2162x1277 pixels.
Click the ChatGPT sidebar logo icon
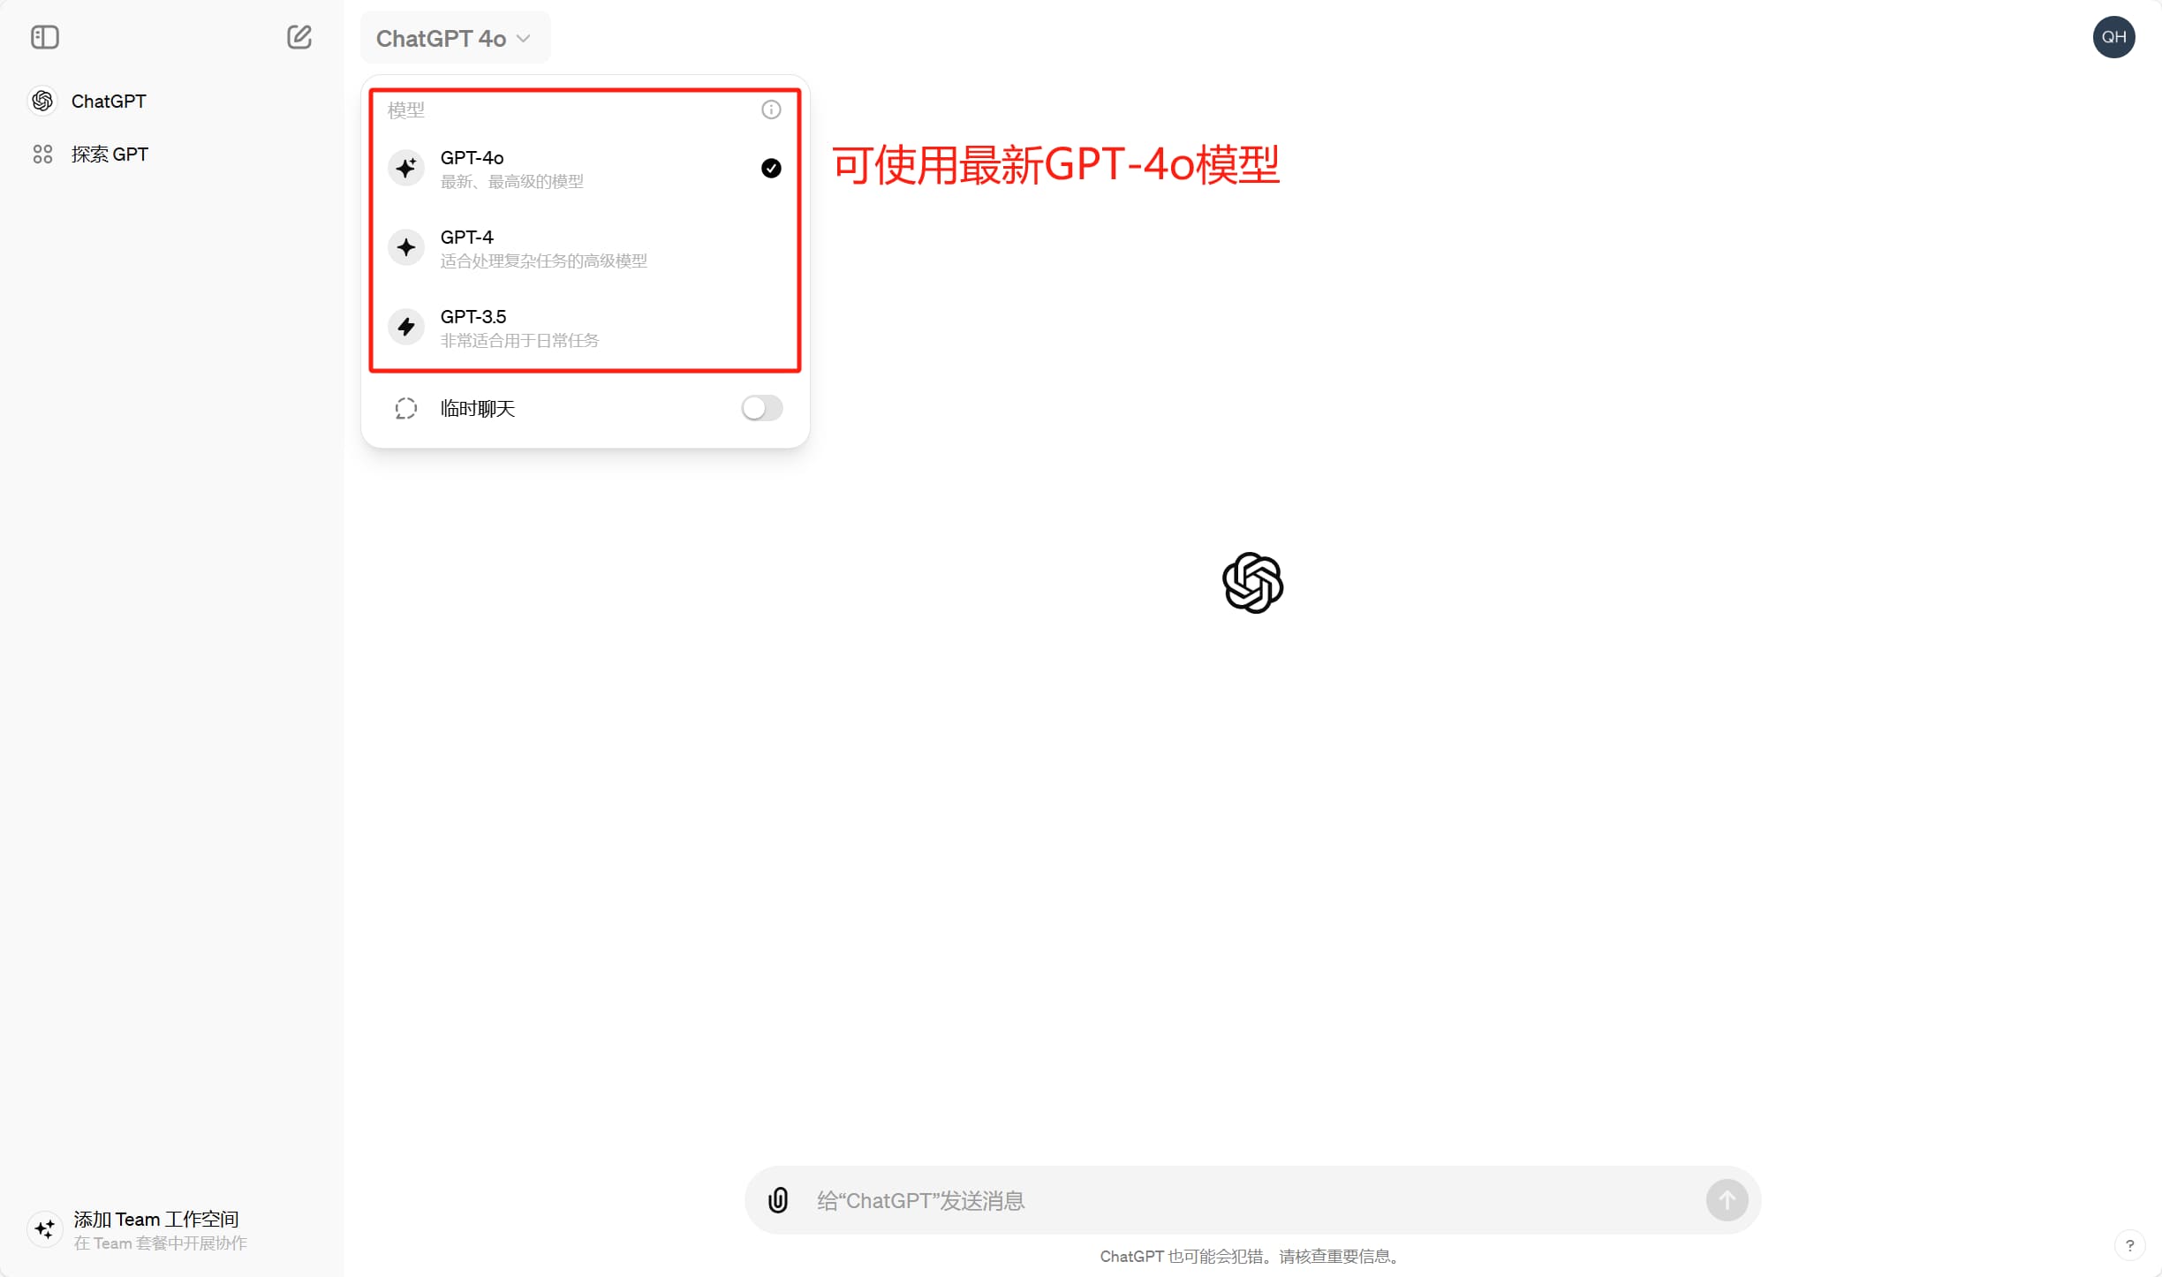tap(42, 101)
